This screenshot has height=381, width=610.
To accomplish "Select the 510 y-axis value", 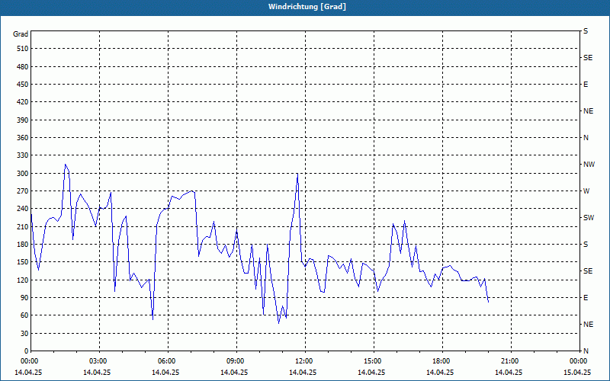I will tap(23, 49).
